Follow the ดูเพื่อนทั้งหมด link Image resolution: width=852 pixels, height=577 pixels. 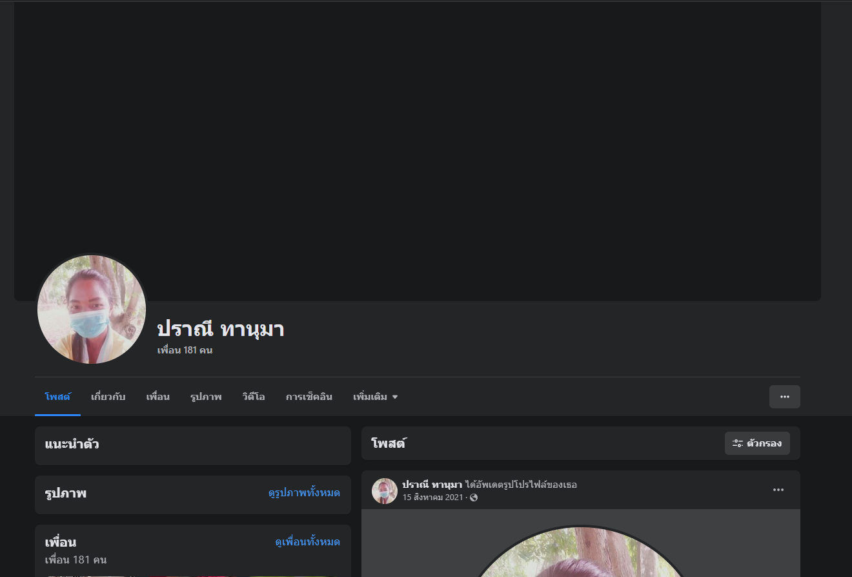point(307,542)
